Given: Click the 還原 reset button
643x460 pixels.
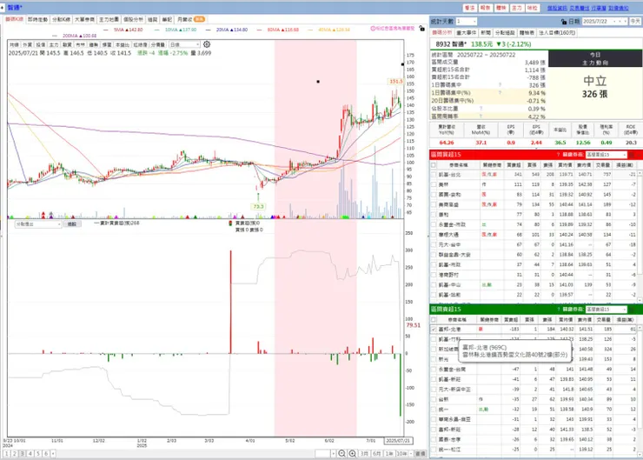Looking at the screenshot, I should click(420, 453).
